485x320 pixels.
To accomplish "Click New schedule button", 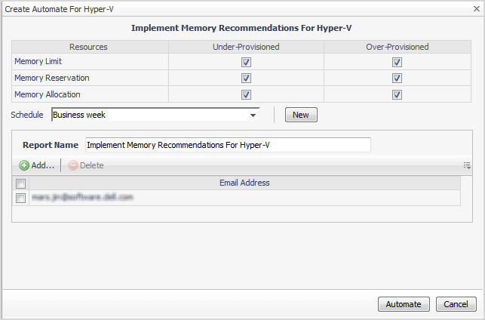I will [301, 115].
